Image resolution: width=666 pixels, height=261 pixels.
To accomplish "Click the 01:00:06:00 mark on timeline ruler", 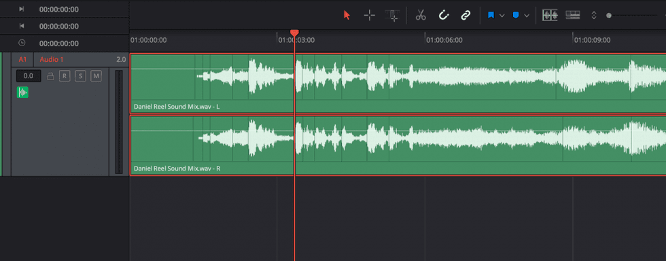I will tap(444, 40).
